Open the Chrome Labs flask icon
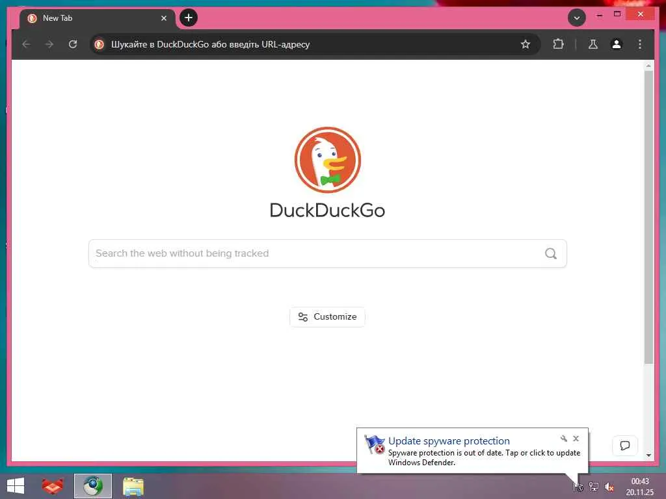The height and width of the screenshot is (499, 666). click(x=593, y=44)
